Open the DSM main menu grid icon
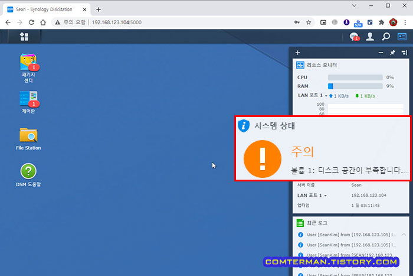 [x=24, y=37]
